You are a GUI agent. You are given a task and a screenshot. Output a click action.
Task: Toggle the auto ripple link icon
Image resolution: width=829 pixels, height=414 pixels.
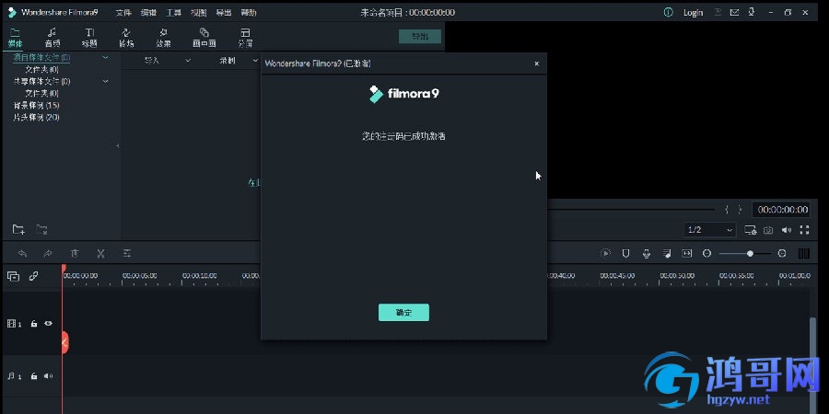(x=33, y=276)
